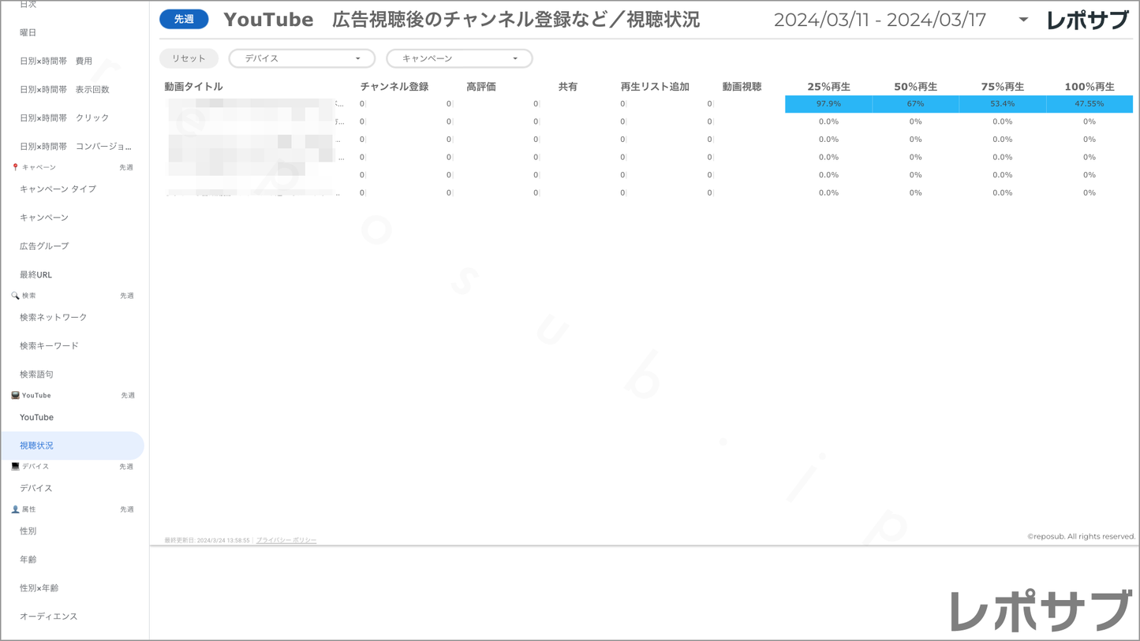Viewport: 1140px width, 641px height.
Task: Click the blue highlighted 97.9% cell
Action: 828,104
